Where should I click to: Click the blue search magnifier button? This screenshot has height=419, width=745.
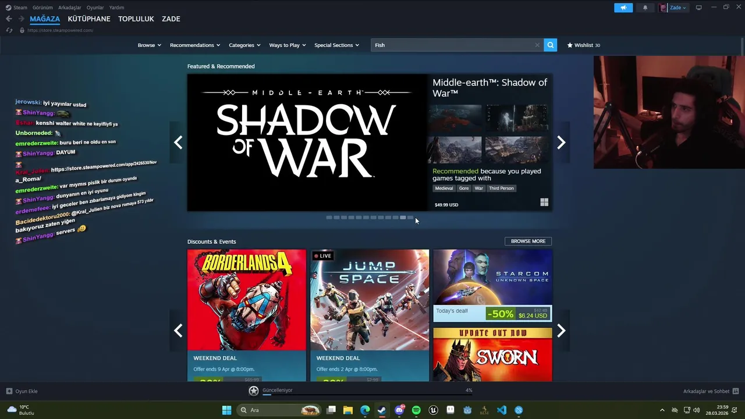click(550, 45)
